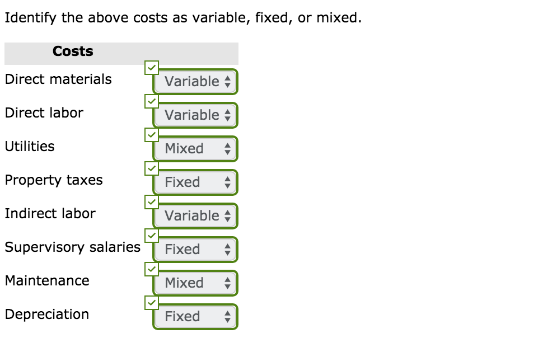Open the Direct materials classification dropdown
The height and width of the screenshot is (338, 543).
tap(195, 81)
